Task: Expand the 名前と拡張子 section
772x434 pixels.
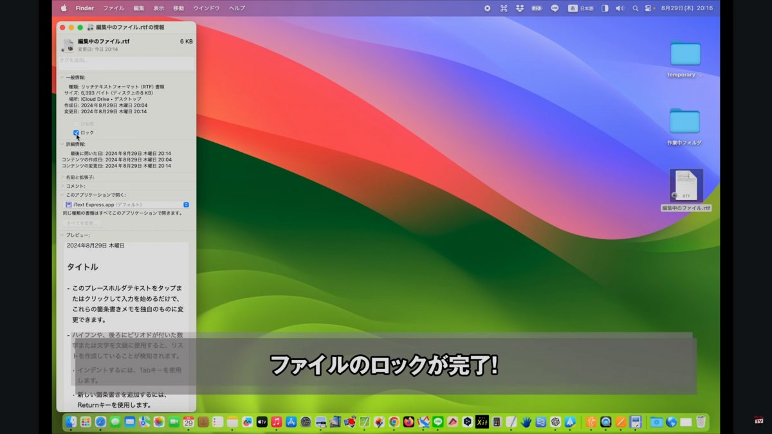Action: (62, 177)
